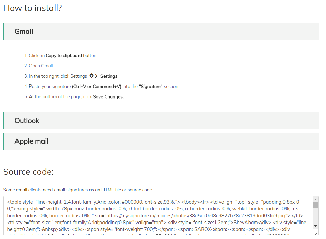Click inside the source code text area
This screenshot has width=326, height=239.
coord(158,216)
